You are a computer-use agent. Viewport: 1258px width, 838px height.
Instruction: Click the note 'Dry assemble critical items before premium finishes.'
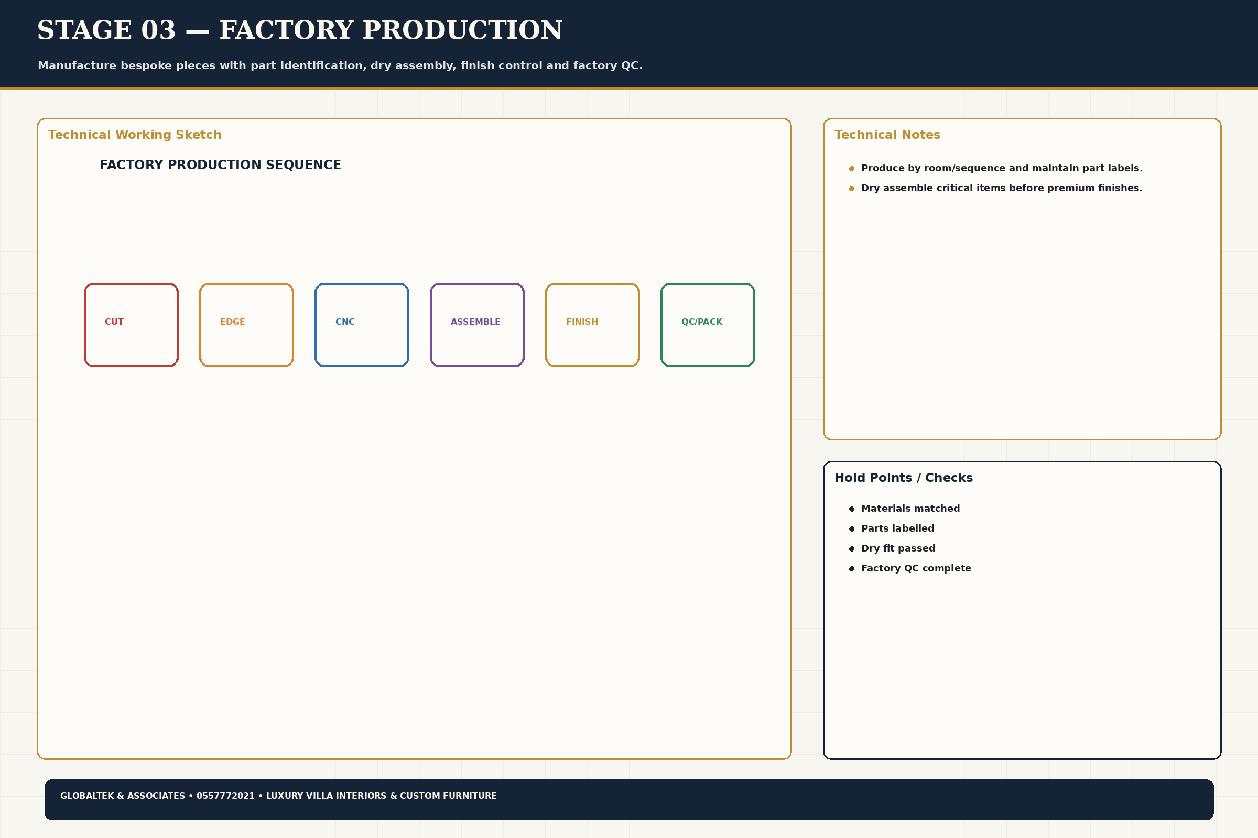[1002, 188]
